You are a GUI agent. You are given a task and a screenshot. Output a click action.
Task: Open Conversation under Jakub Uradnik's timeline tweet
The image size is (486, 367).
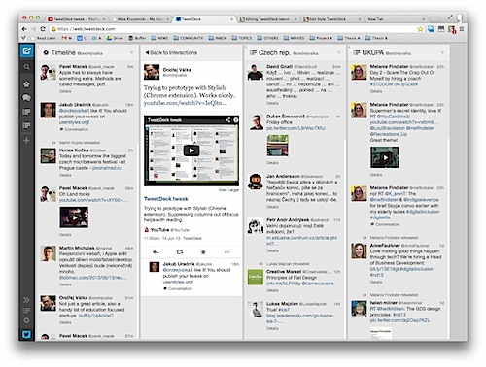click(x=74, y=129)
